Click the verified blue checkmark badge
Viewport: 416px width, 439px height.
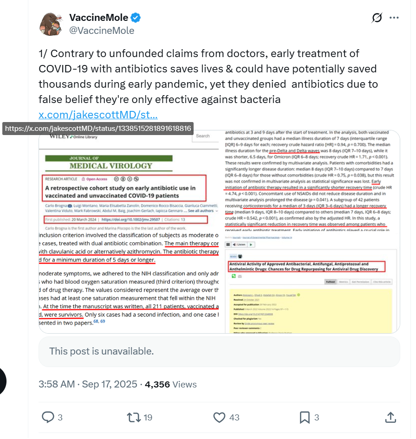click(136, 18)
